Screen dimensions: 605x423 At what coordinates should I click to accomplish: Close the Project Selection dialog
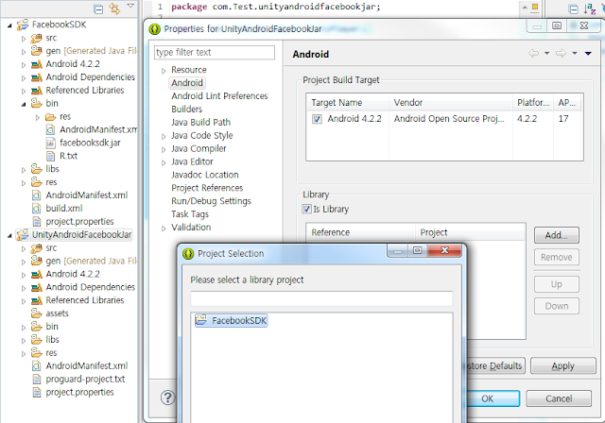point(444,250)
